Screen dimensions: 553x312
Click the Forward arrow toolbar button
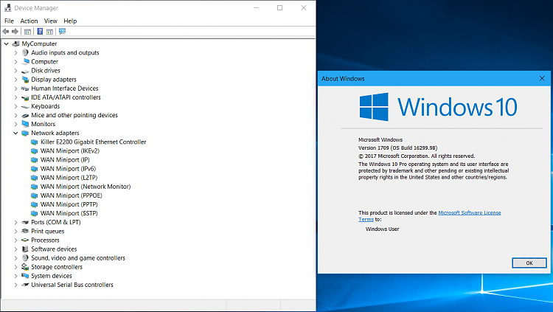pos(15,32)
